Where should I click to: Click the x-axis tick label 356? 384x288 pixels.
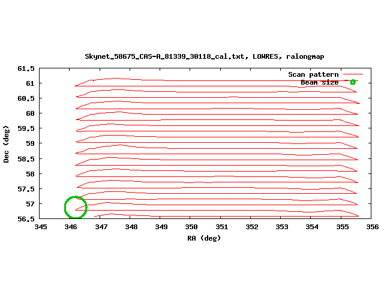373,227
